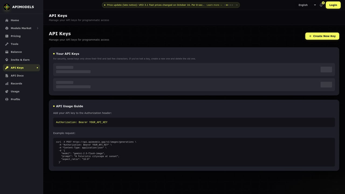Click the "Your API Keys" section heading
345x194 pixels.
pos(68,54)
